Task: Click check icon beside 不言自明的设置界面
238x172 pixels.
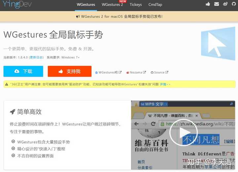Action: (x=13, y=155)
